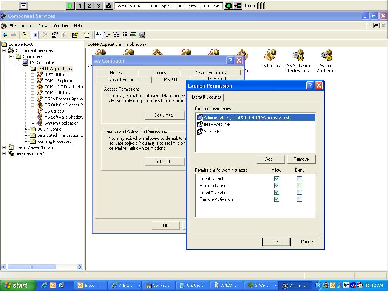
Task: Click the record icon beside the green circle
Action: pyautogui.click(x=238, y=6)
